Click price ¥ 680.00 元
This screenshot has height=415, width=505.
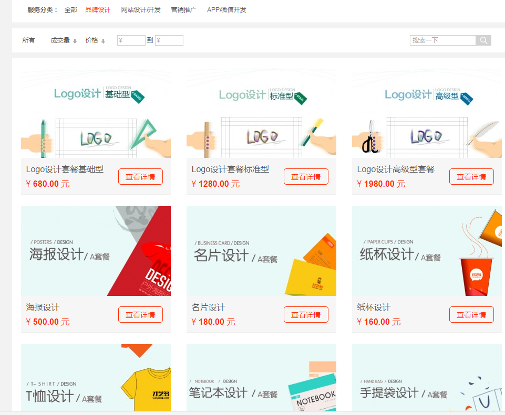pos(48,184)
